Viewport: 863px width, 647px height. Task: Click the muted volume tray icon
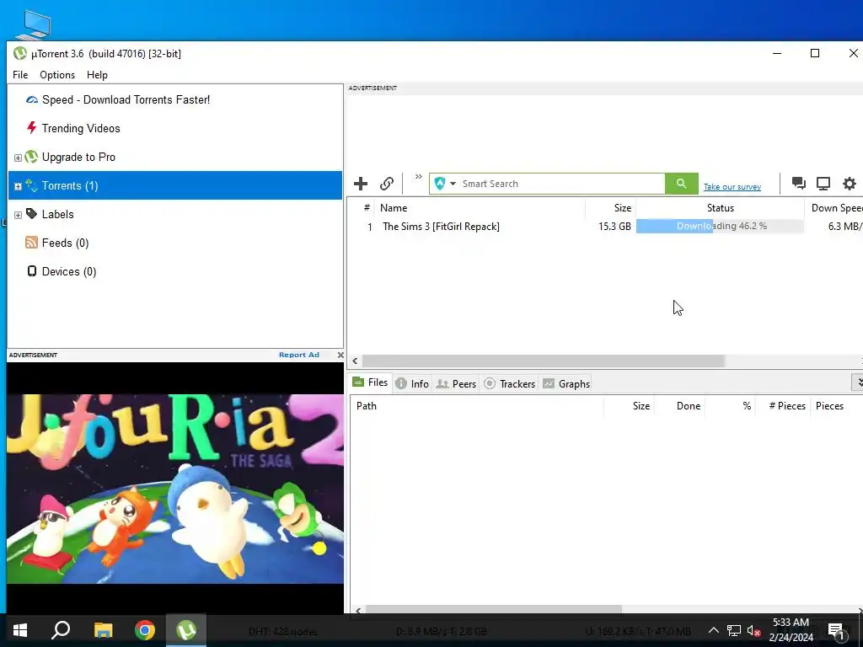coord(753,630)
